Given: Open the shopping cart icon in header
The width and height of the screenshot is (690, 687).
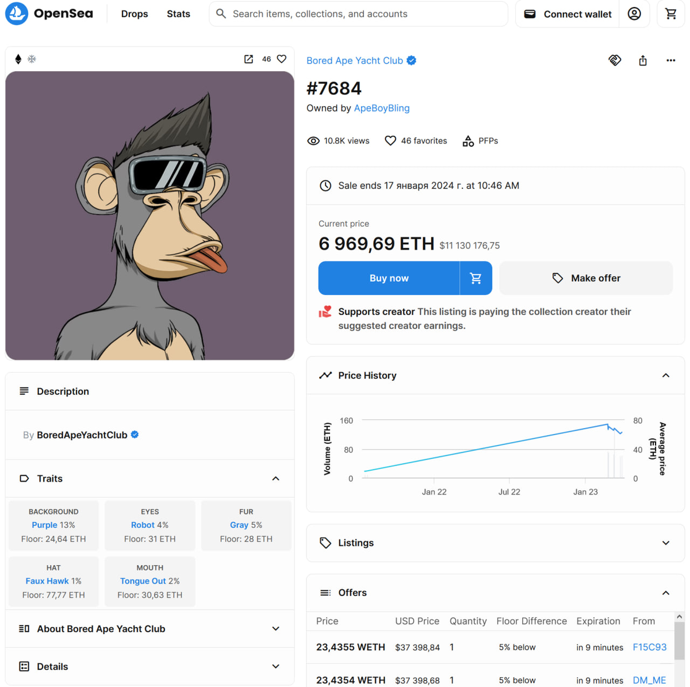Looking at the screenshot, I should click(671, 14).
